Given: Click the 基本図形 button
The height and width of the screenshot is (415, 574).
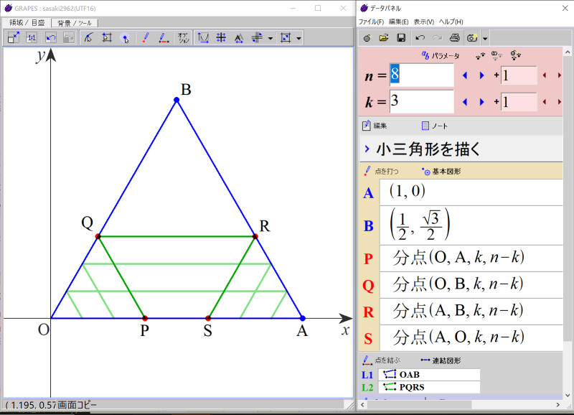Looking at the screenshot, I should click(x=442, y=172).
